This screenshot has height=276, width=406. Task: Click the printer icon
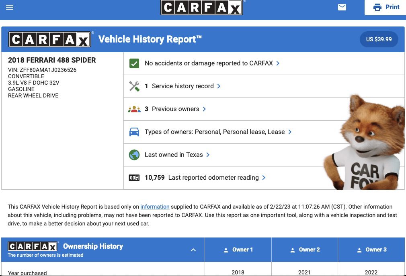(377, 7)
